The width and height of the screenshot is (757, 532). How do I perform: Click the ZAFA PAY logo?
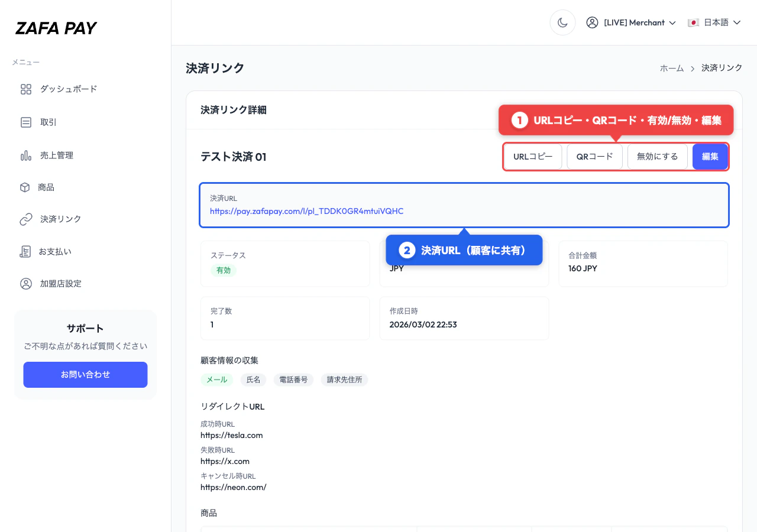[x=56, y=28]
